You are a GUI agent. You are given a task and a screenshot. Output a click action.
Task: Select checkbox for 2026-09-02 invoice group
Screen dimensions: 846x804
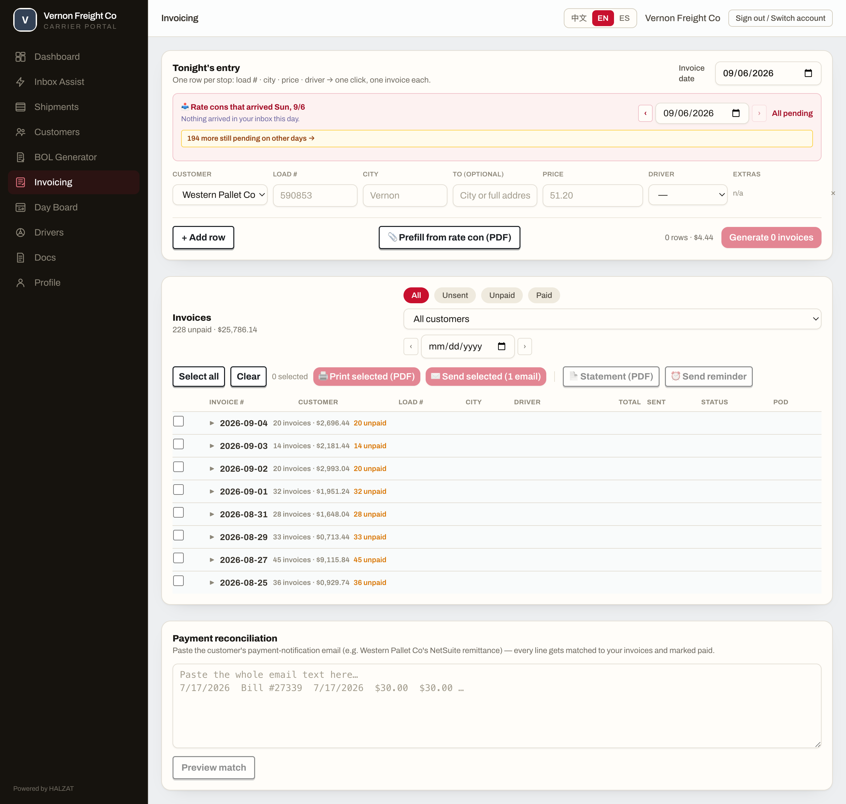click(178, 467)
